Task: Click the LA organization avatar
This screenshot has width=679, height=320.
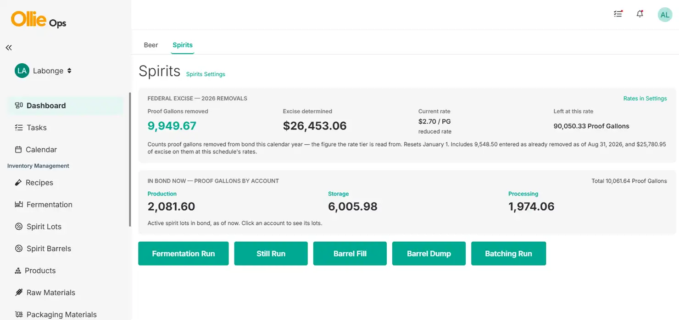Action: [x=22, y=71]
